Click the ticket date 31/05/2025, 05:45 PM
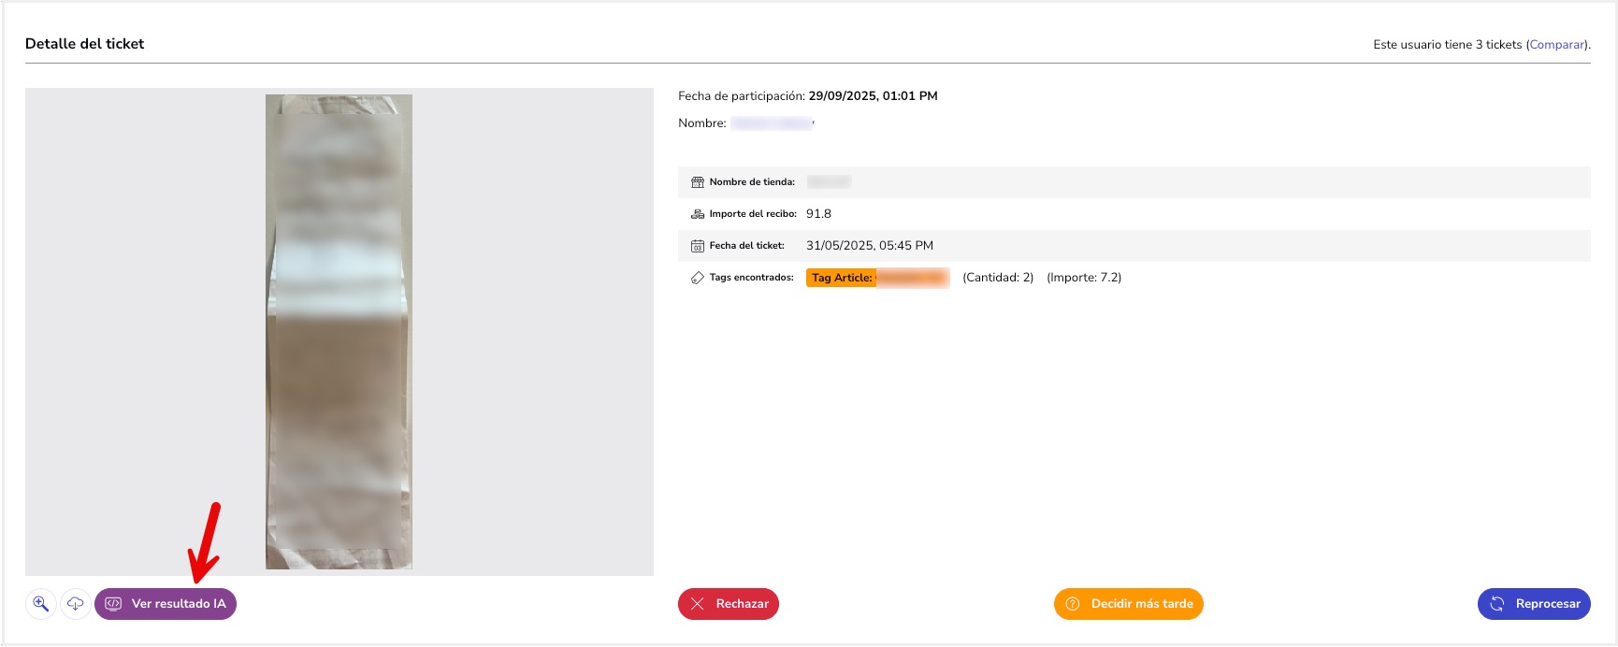Screen dimensions: 1618x647 click(x=869, y=246)
